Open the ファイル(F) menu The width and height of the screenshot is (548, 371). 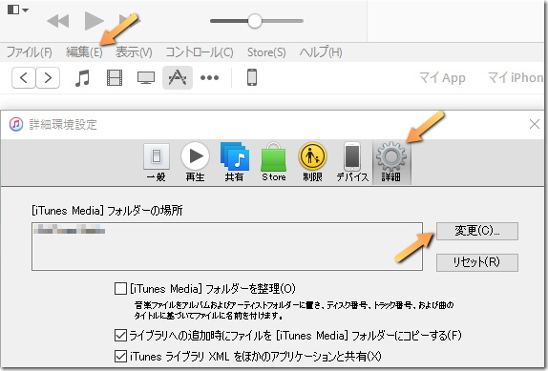[x=30, y=52]
